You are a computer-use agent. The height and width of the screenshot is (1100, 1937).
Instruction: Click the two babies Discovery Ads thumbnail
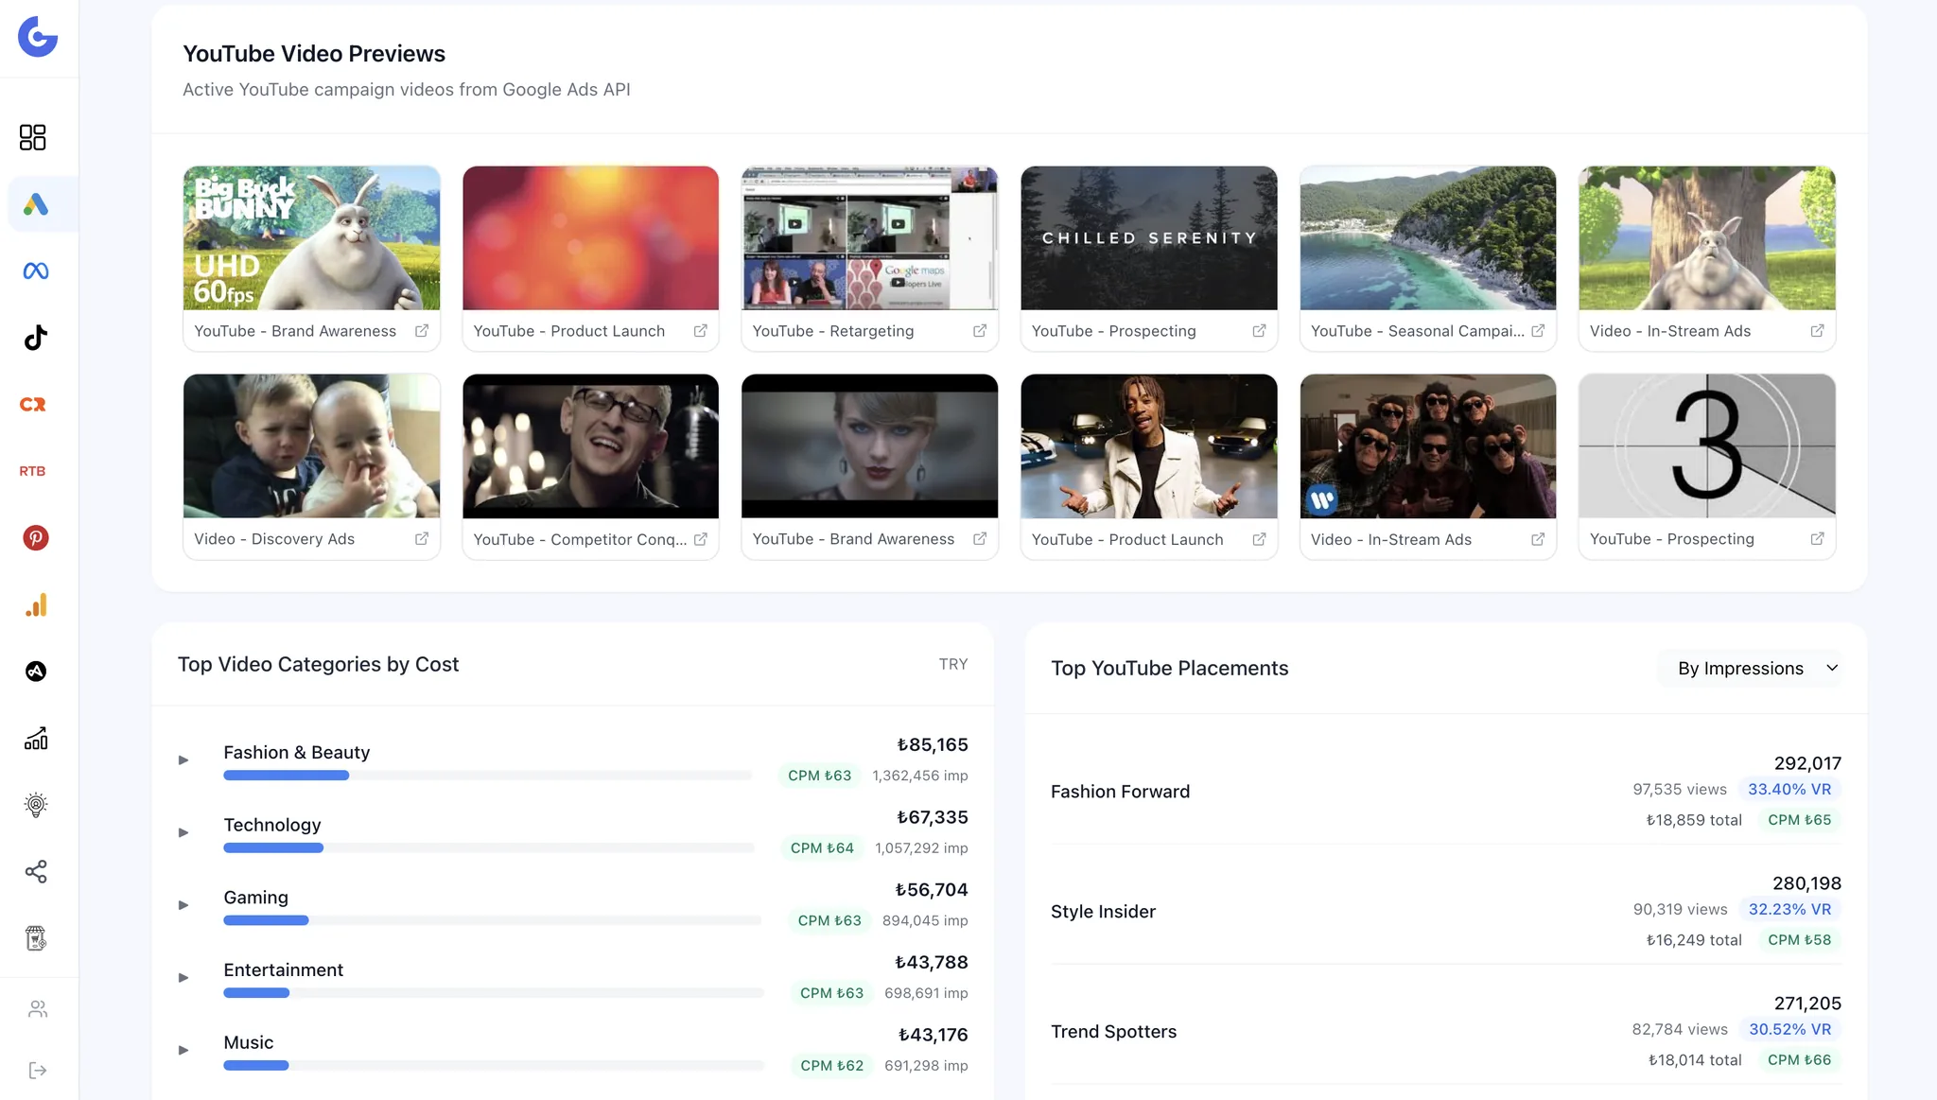(311, 446)
